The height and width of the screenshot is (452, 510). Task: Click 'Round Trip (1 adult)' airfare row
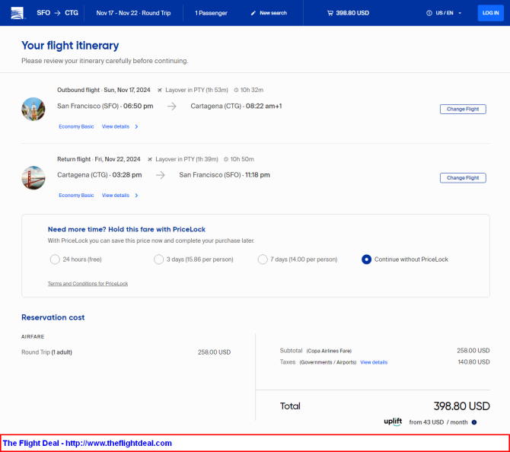coord(126,352)
